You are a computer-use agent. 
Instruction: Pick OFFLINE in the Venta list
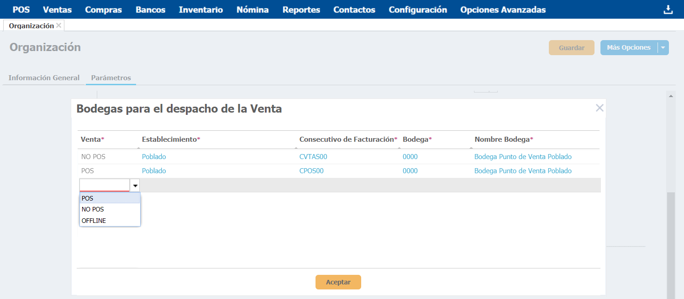[110, 221]
